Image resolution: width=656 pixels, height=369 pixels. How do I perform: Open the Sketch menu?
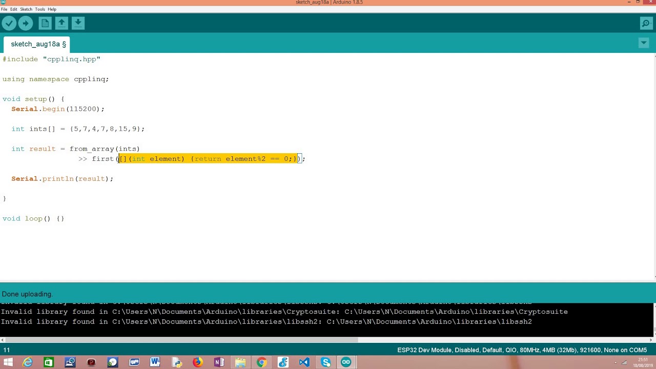click(x=26, y=9)
